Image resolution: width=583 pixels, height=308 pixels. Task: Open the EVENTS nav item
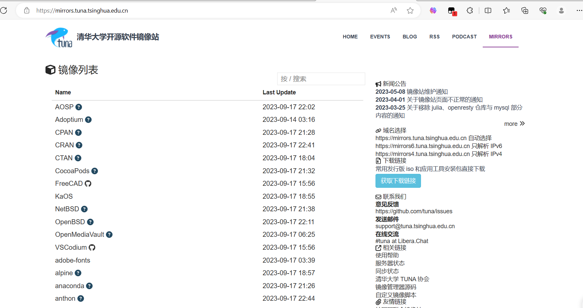[380, 37]
